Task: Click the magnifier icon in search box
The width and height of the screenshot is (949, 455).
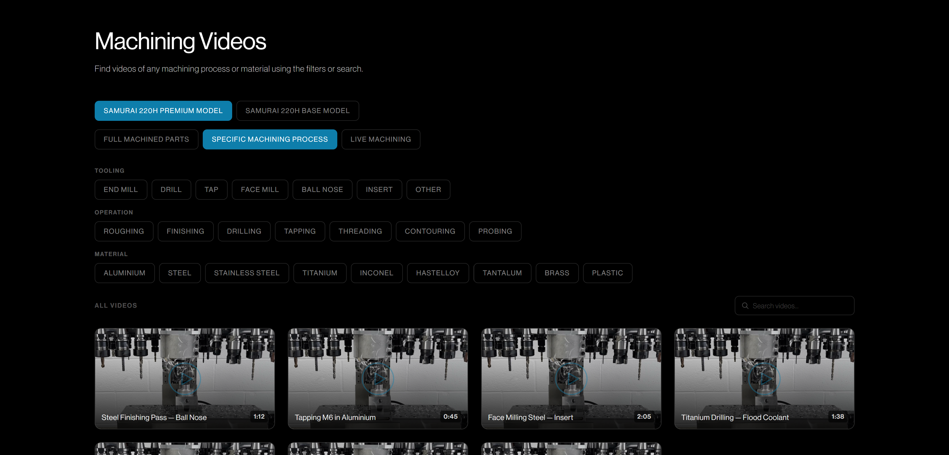Action: coord(745,306)
